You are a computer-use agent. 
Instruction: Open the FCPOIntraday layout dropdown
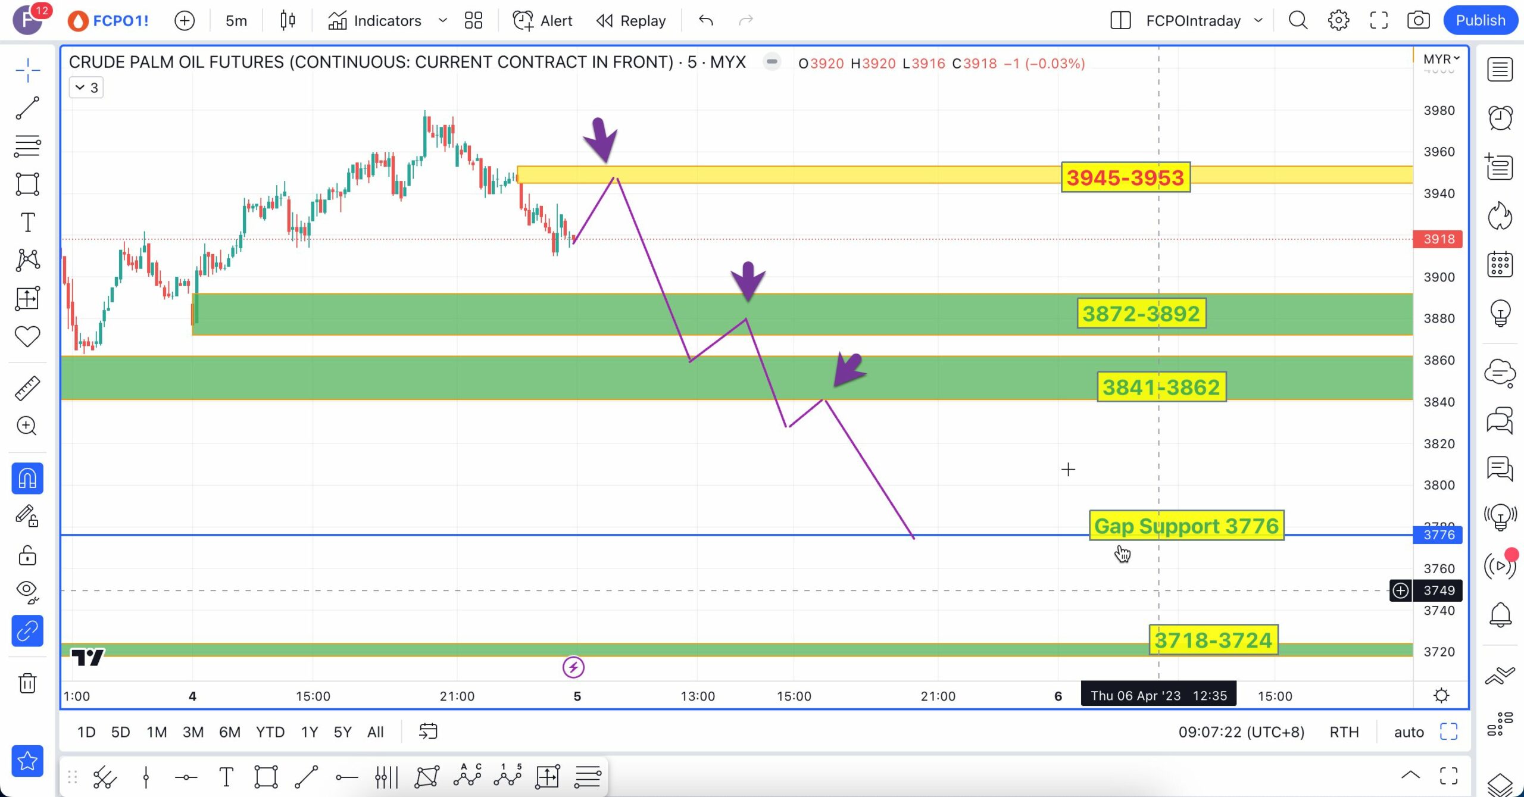point(1258,21)
